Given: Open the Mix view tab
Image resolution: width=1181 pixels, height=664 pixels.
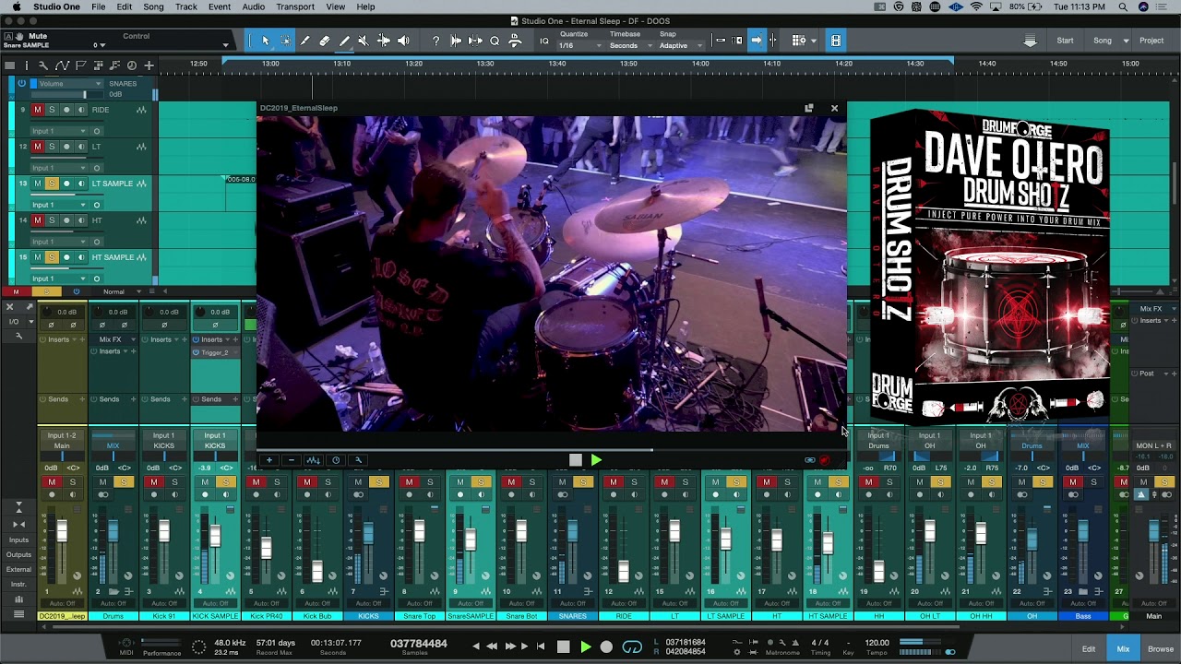Looking at the screenshot, I should tap(1123, 649).
